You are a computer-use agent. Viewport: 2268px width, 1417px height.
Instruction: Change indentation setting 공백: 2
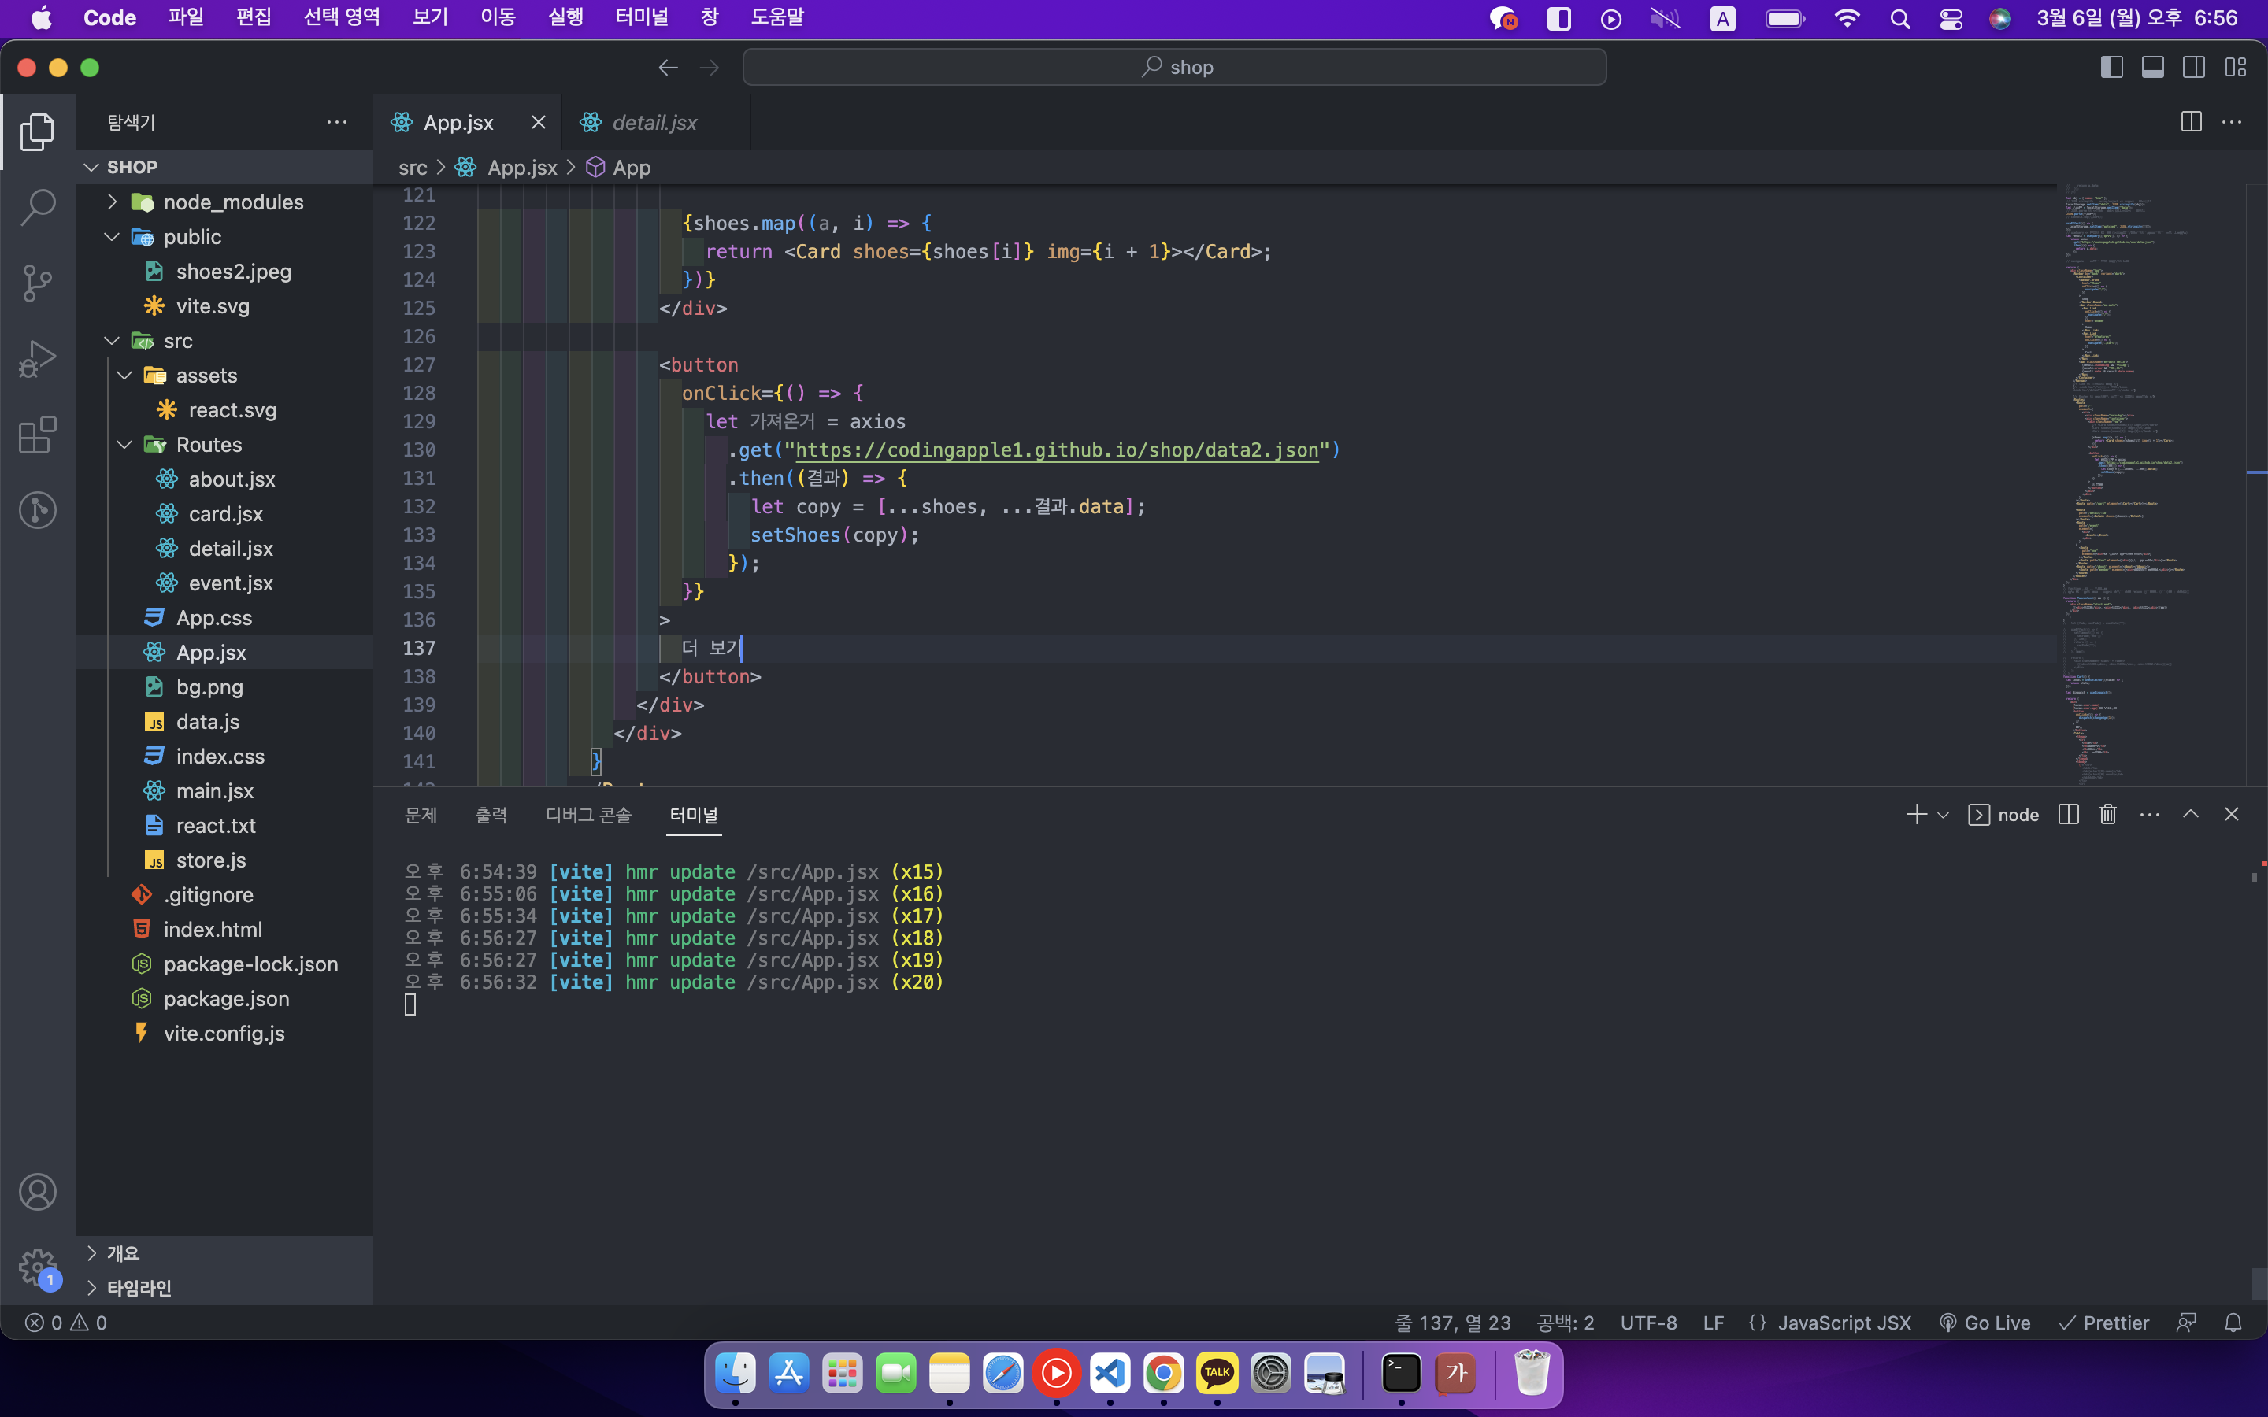point(1565,1323)
